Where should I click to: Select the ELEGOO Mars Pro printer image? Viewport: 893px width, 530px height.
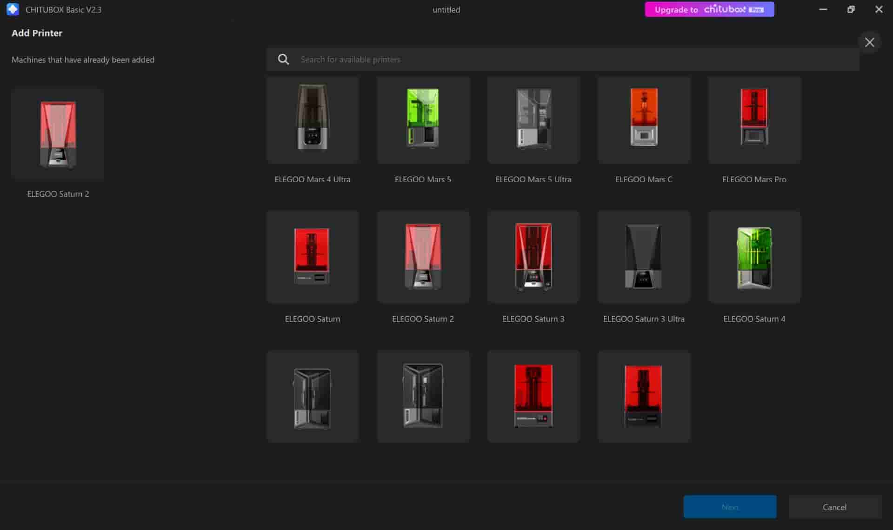click(754, 120)
